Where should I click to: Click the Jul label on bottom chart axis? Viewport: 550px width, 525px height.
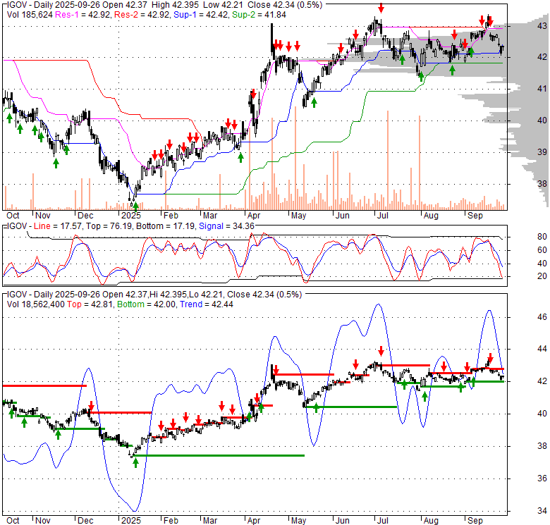(383, 521)
